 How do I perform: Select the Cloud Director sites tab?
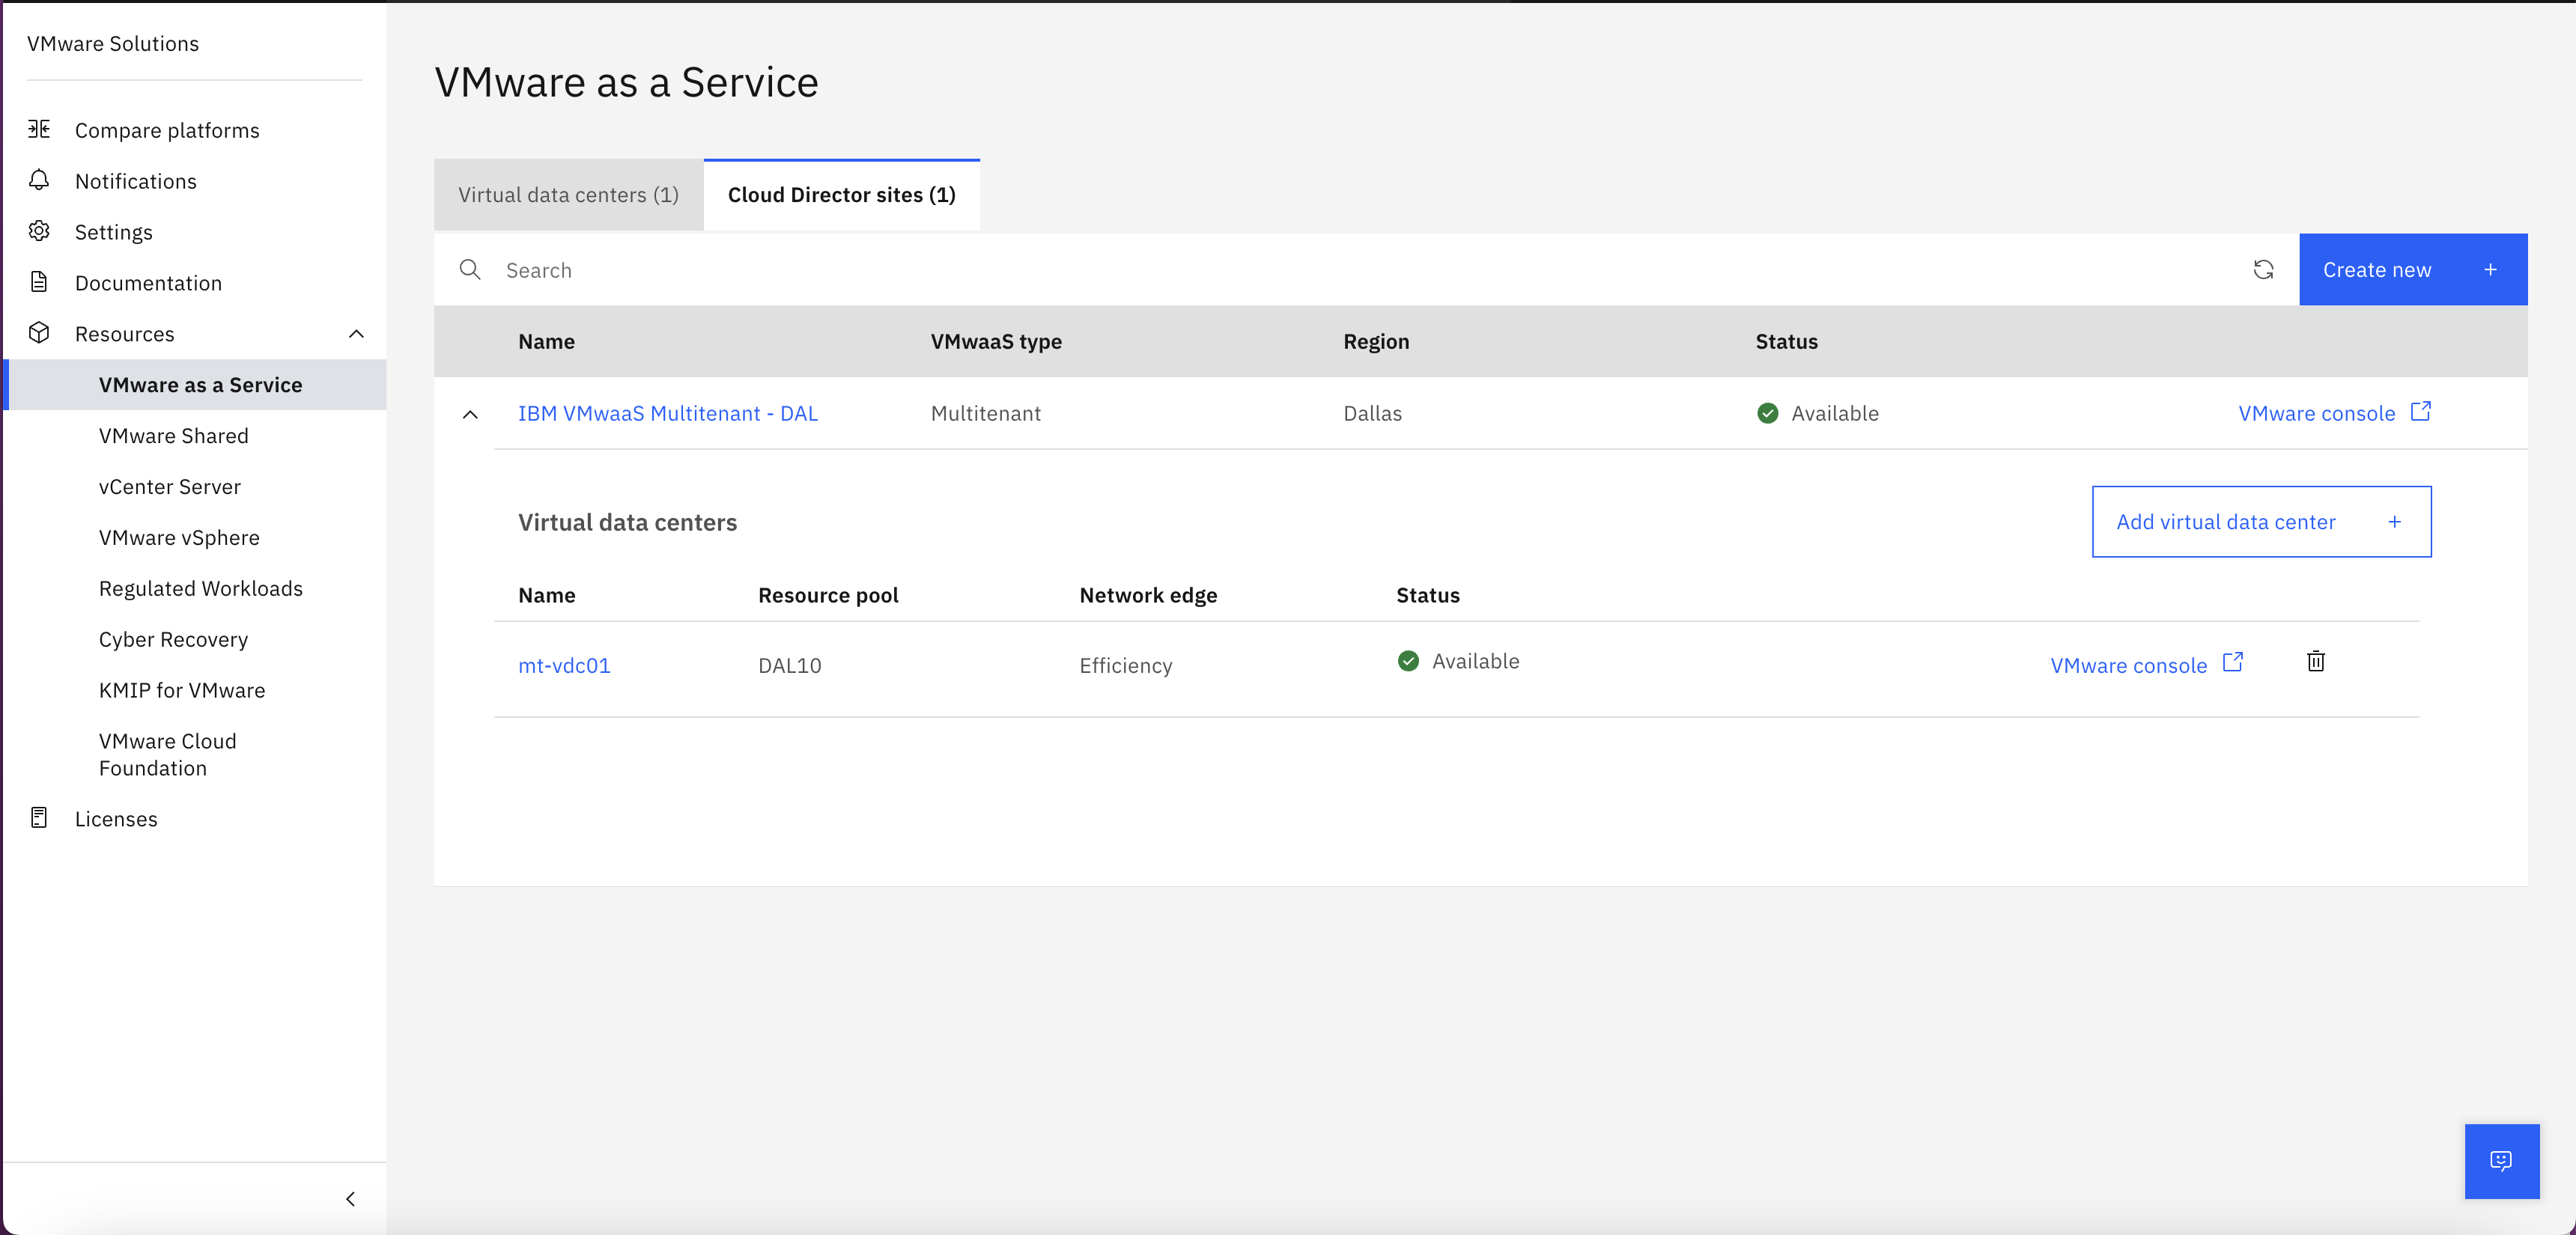click(841, 195)
